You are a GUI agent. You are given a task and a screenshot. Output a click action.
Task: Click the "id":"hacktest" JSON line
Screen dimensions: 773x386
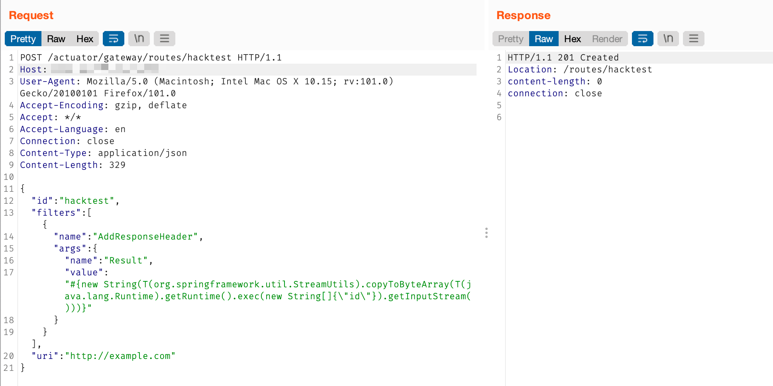[x=76, y=201]
